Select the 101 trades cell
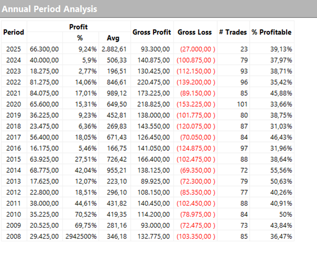317x256 pixels. (x=239, y=105)
